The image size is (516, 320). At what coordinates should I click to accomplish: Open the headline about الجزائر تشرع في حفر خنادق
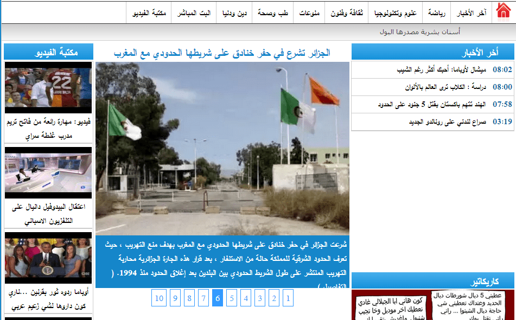[x=222, y=53]
